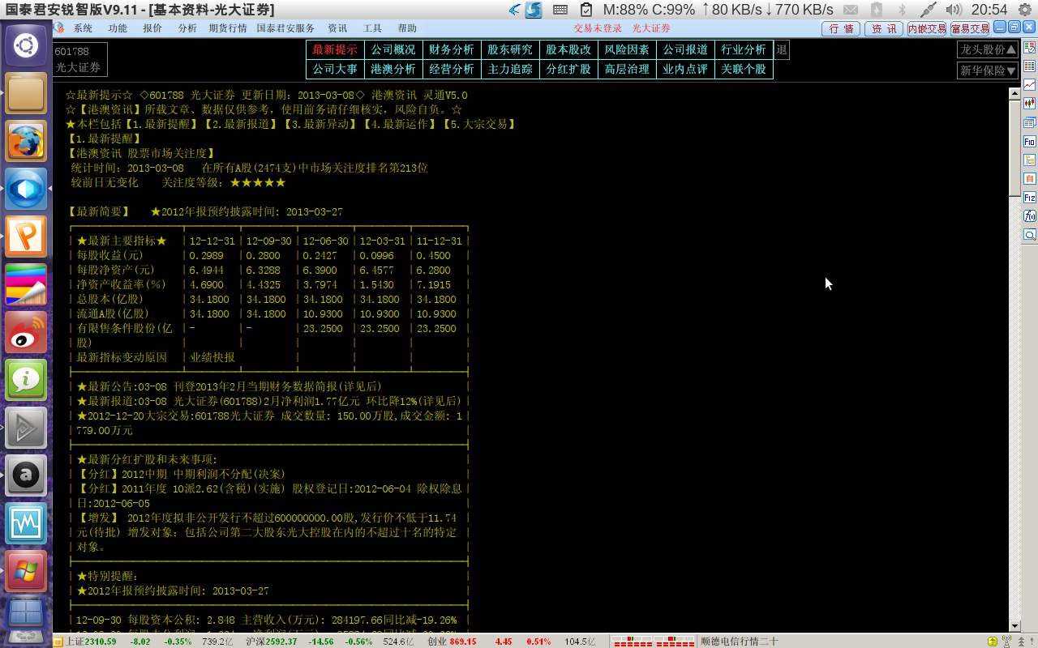The image size is (1038, 648).
Task: Click the 内嵌交易 button
Action: (x=927, y=29)
